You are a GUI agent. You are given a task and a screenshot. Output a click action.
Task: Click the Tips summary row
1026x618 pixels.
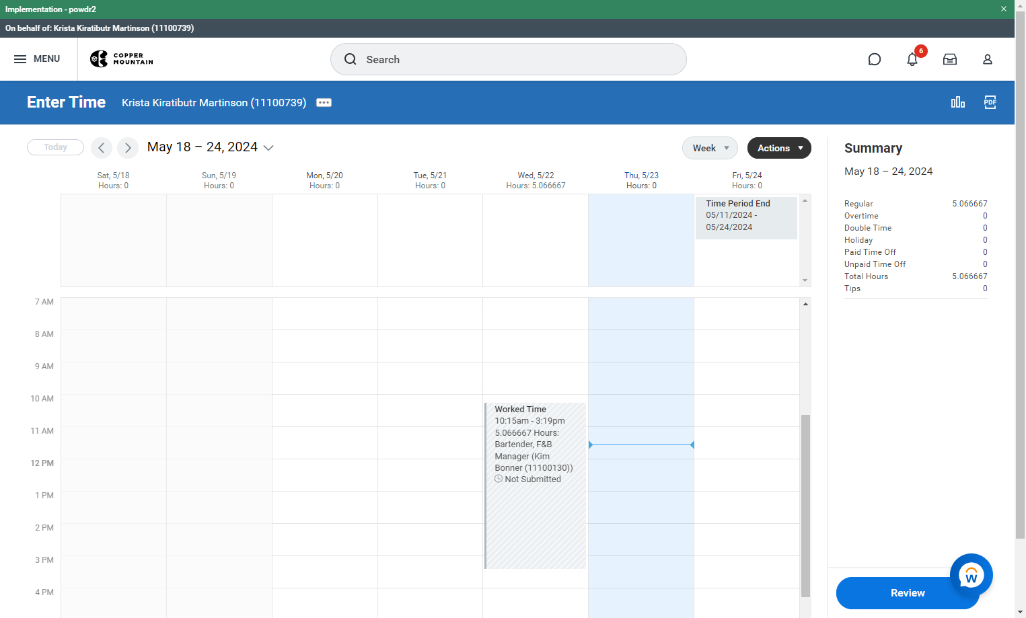coord(916,288)
